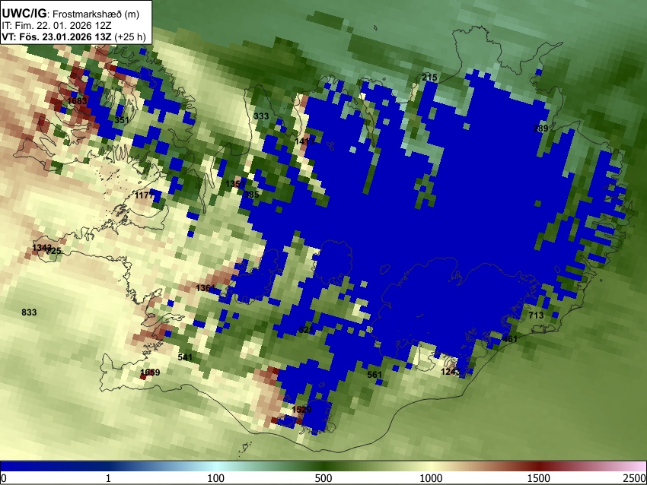
Task: Click the color scale label 1
Action: tap(108, 478)
